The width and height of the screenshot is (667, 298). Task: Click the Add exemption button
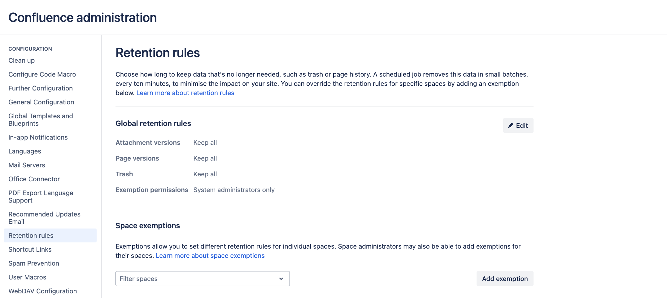click(505, 278)
